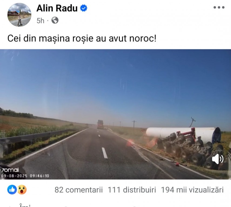Click the blue verified badge
This screenshot has height=207, width=231.
coord(83,8)
